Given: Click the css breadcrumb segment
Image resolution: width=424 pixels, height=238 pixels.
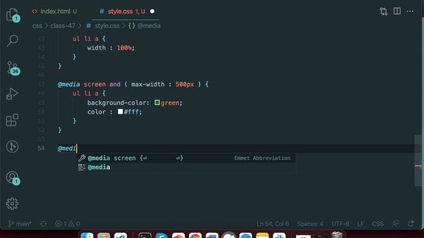Looking at the screenshot, I should 37,26.
